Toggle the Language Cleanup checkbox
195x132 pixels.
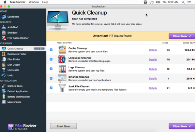[x=51, y=59]
